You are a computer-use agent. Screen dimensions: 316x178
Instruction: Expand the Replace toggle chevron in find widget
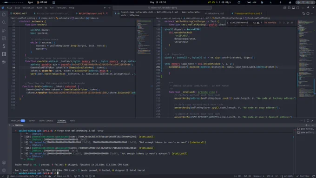click(228, 23)
